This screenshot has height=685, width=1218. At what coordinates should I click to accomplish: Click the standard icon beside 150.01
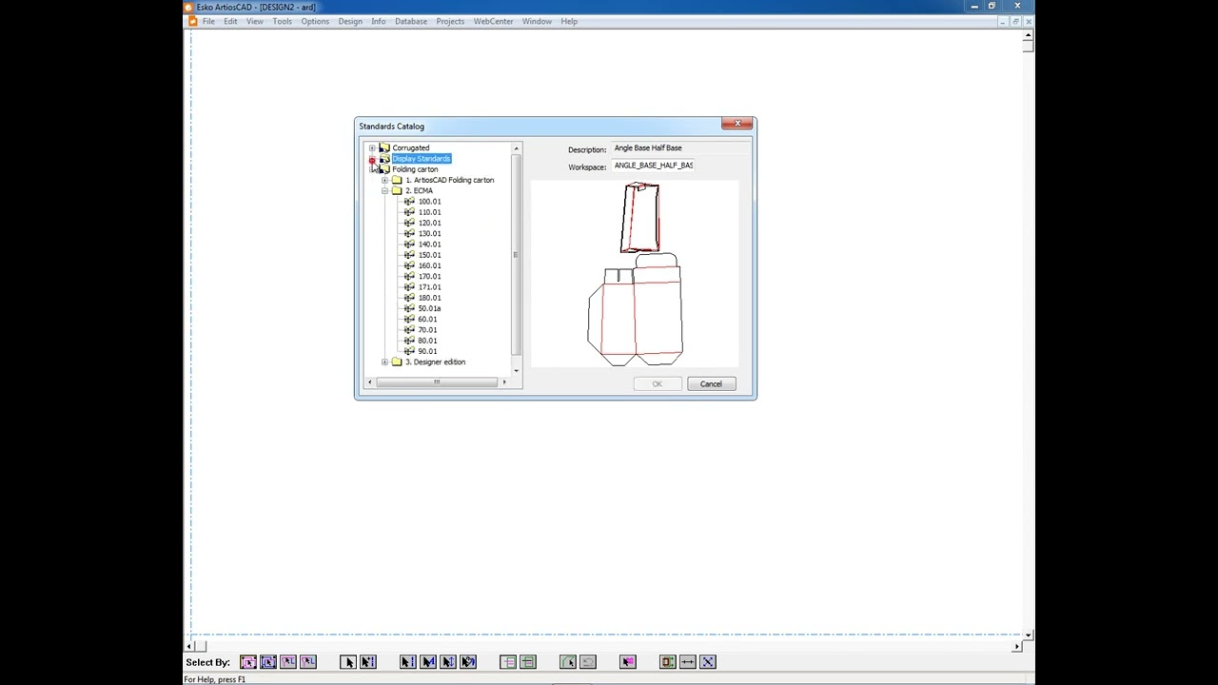pyautogui.click(x=409, y=255)
